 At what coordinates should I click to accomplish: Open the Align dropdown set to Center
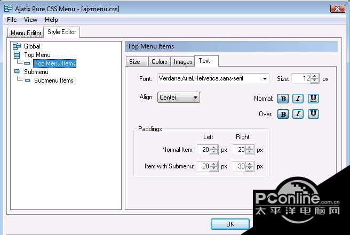179,98
